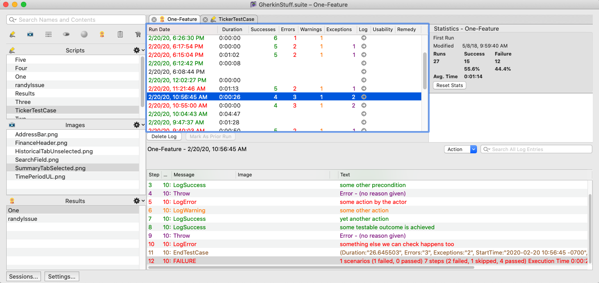
Task: Select HistoricalTabUnselected.png image
Action: tap(76, 151)
